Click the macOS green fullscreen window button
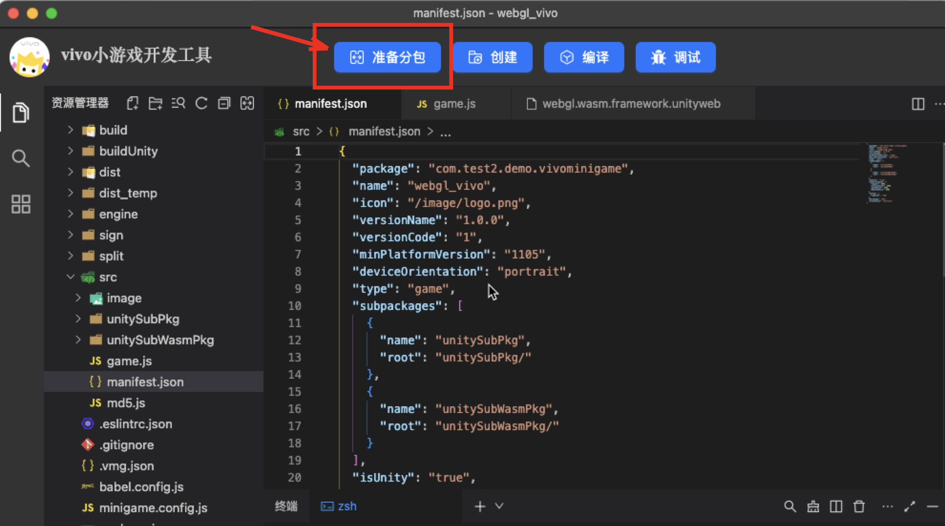 [x=52, y=13]
